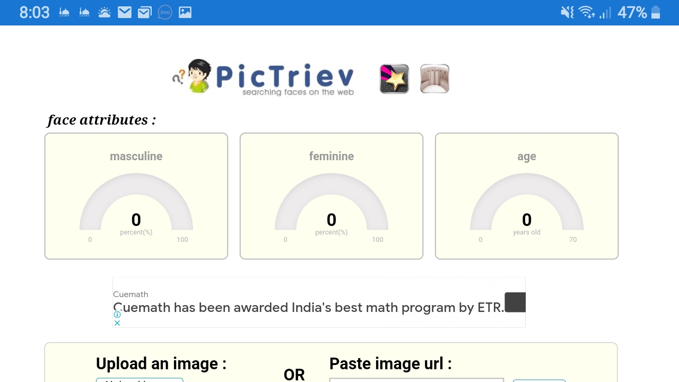
Task: Click the 70 maximum label on age gauge
Action: tap(573, 240)
